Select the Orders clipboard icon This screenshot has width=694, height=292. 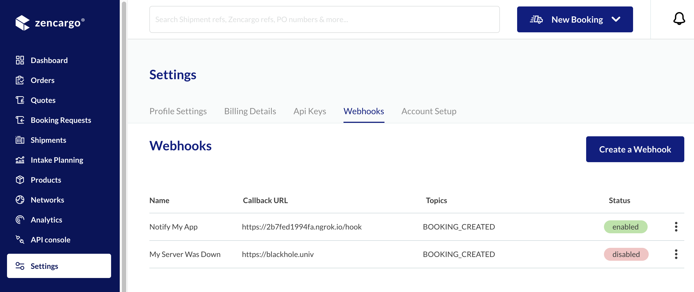(19, 80)
